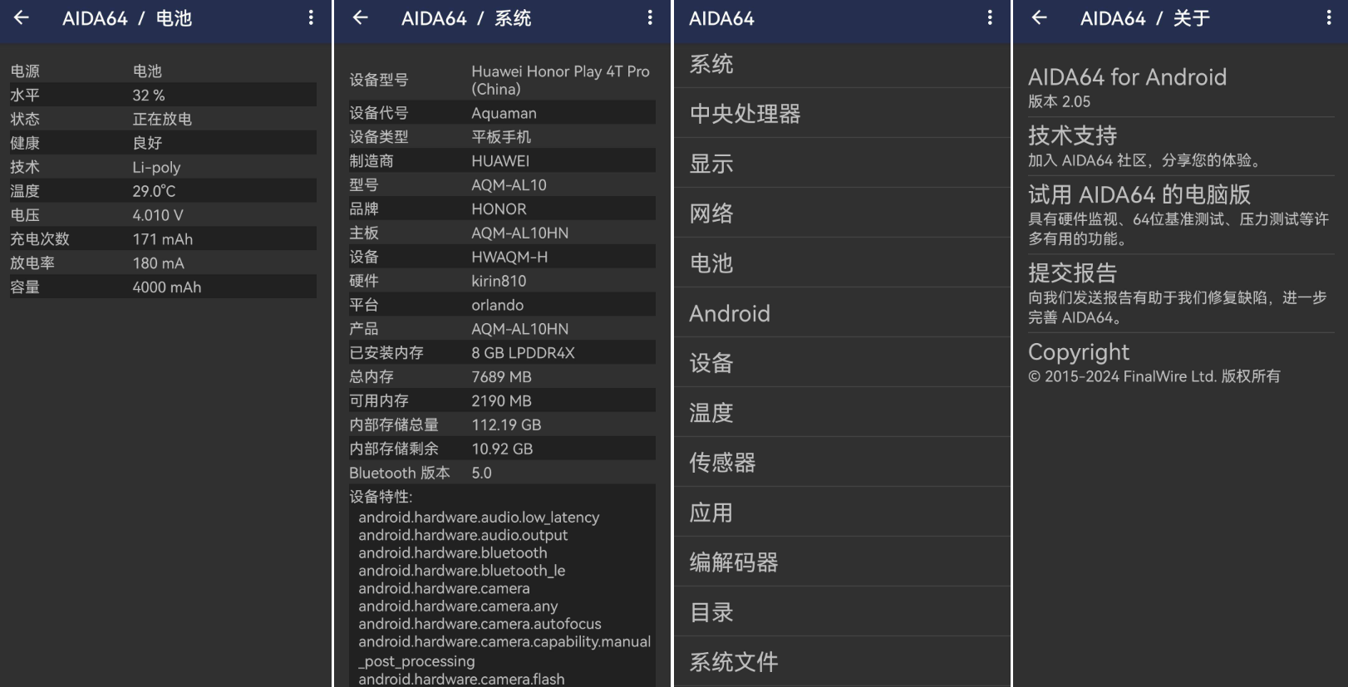This screenshot has width=1348, height=687.
Task: Go back from the 关于 screen
Action: tap(1040, 17)
